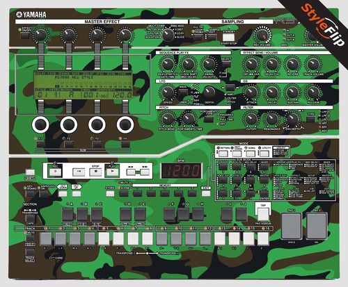The image size is (348, 287).
Task: Open the GROOVE sub mode
Action: tap(223, 167)
